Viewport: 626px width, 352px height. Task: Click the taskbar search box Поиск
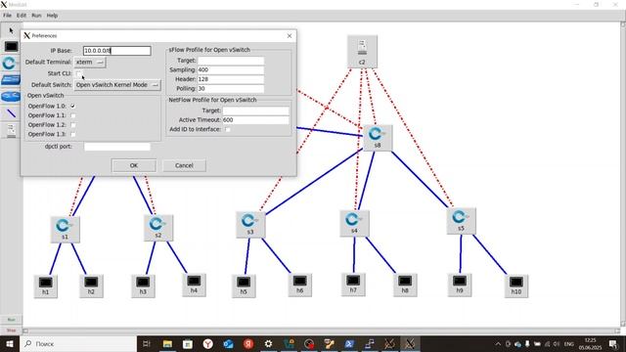tap(78, 343)
